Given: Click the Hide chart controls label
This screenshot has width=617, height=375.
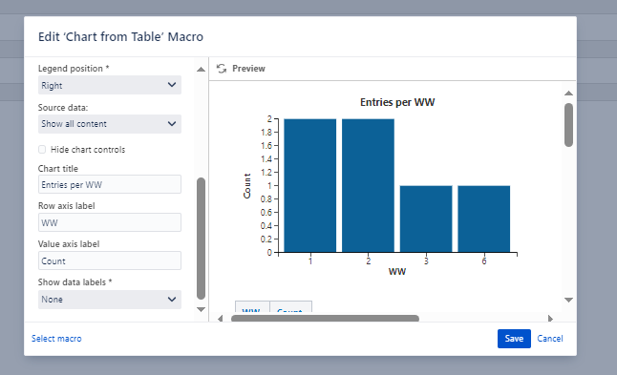Looking at the screenshot, I should pyautogui.click(x=88, y=150).
